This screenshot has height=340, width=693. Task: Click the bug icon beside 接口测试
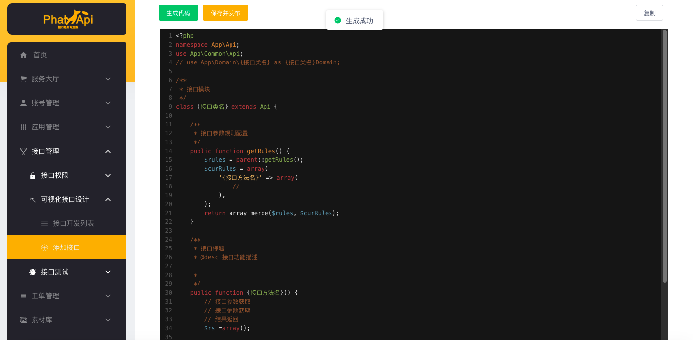pyautogui.click(x=33, y=272)
